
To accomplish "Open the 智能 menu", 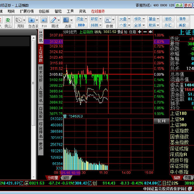I will (58, 11).
